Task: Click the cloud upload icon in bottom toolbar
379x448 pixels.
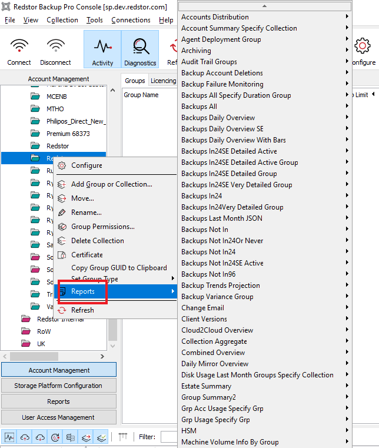Action: [25, 437]
